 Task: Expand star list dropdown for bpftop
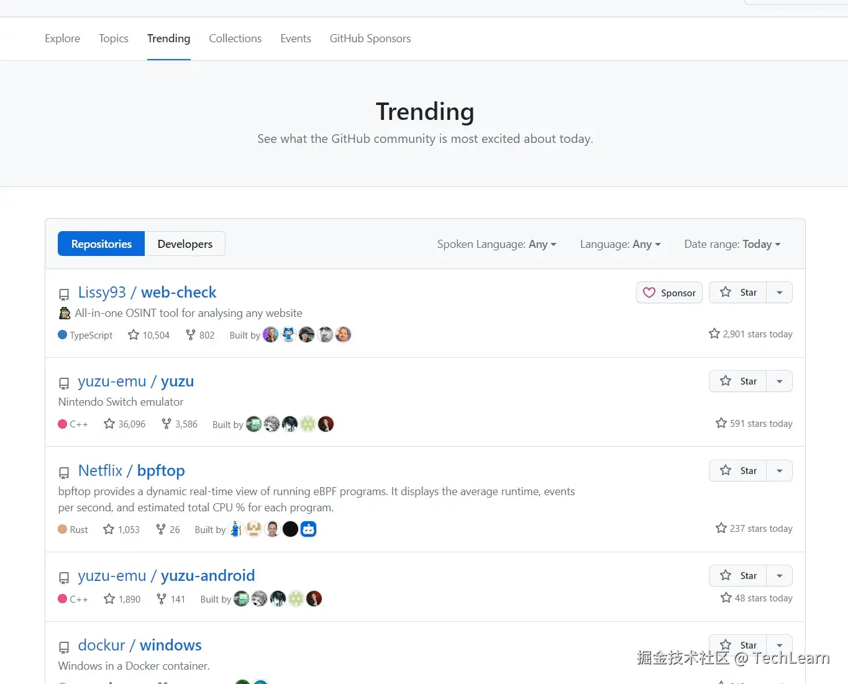[780, 471]
